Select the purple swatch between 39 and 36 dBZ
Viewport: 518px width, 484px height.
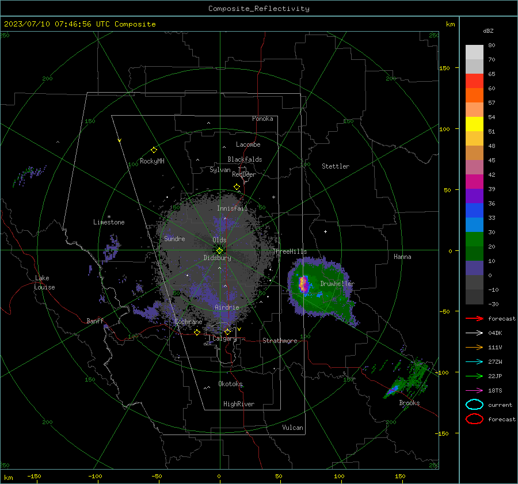pos(474,196)
